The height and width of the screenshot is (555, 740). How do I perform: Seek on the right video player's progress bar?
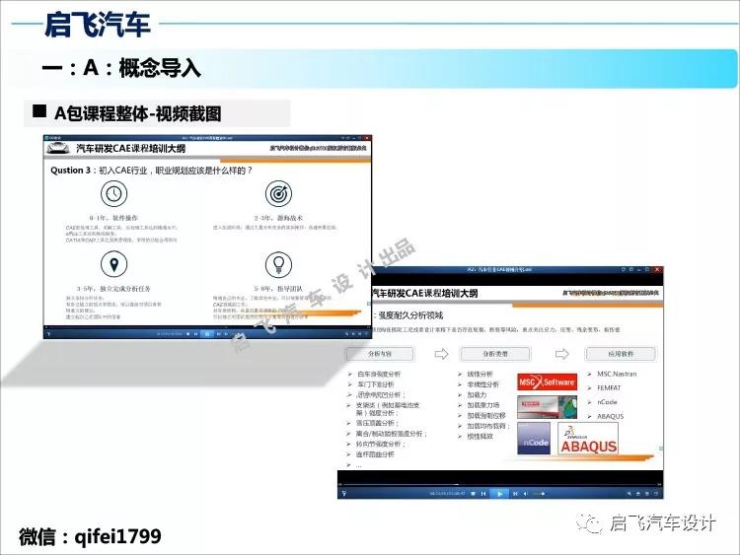[500, 484]
